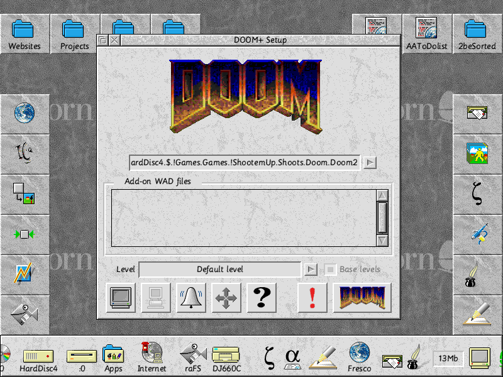Click 13Mb free memory display
Screen dimensions: 503x377
coord(448,358)
